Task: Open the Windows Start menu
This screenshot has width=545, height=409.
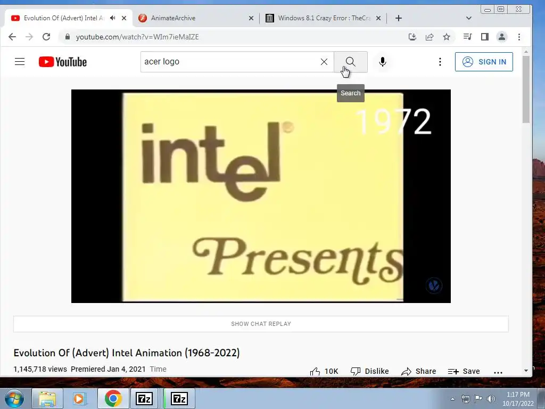Action: point(14,398)
